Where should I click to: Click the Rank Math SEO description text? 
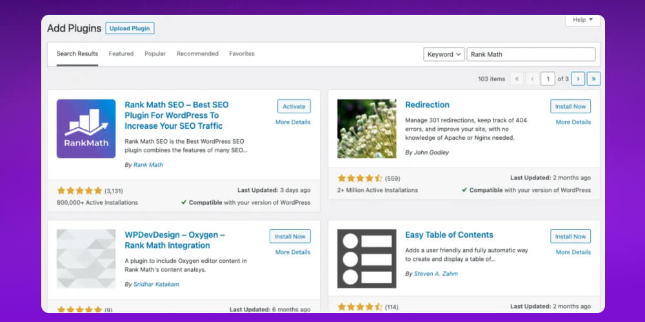pyautogui.click(x=186, y=146)
